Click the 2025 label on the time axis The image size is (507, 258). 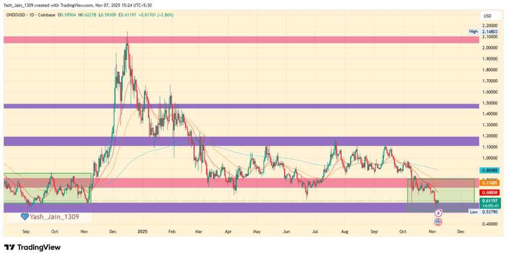(143, 231)
